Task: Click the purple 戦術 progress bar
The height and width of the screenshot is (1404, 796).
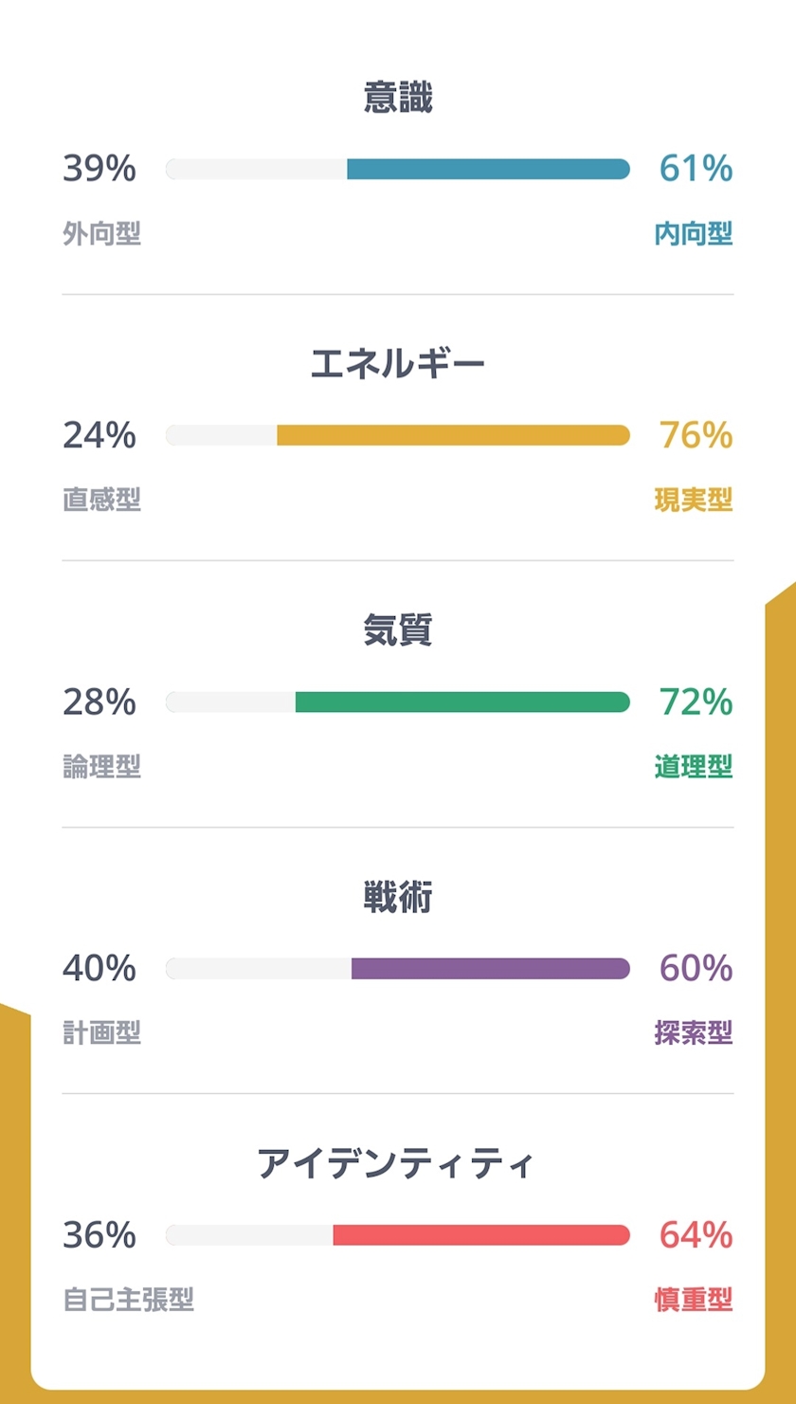Action: pos(398,968)
